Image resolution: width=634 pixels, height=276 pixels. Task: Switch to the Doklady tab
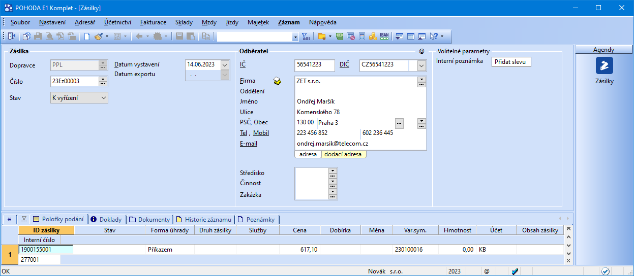coord(106,220)
